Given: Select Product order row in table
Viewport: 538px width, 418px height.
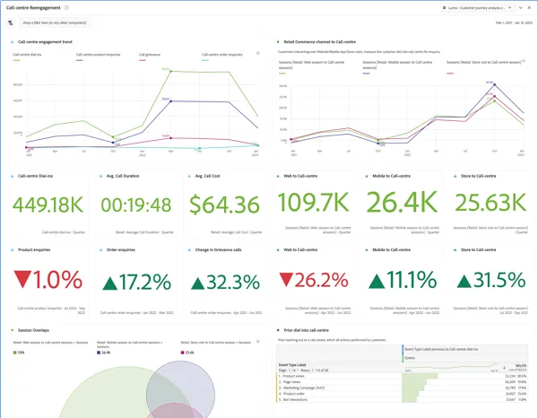Looking at the screenshot, I should (x=402, y=394).
